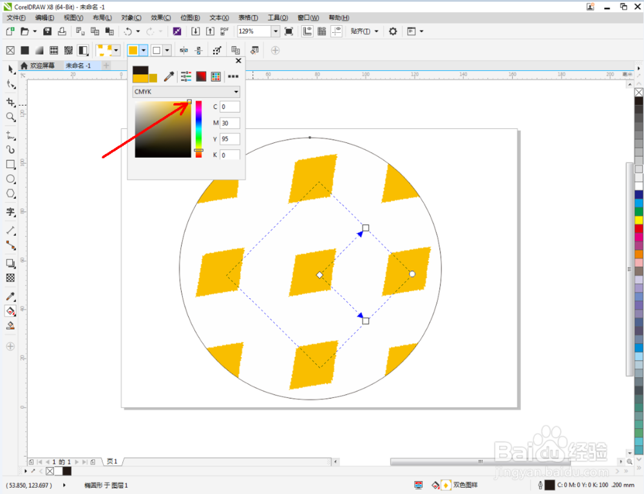Toggle Two-Color Pattern Fill button
Viewport: 644px width, 494px height.
pyautogui.click(x=83, y=50)
